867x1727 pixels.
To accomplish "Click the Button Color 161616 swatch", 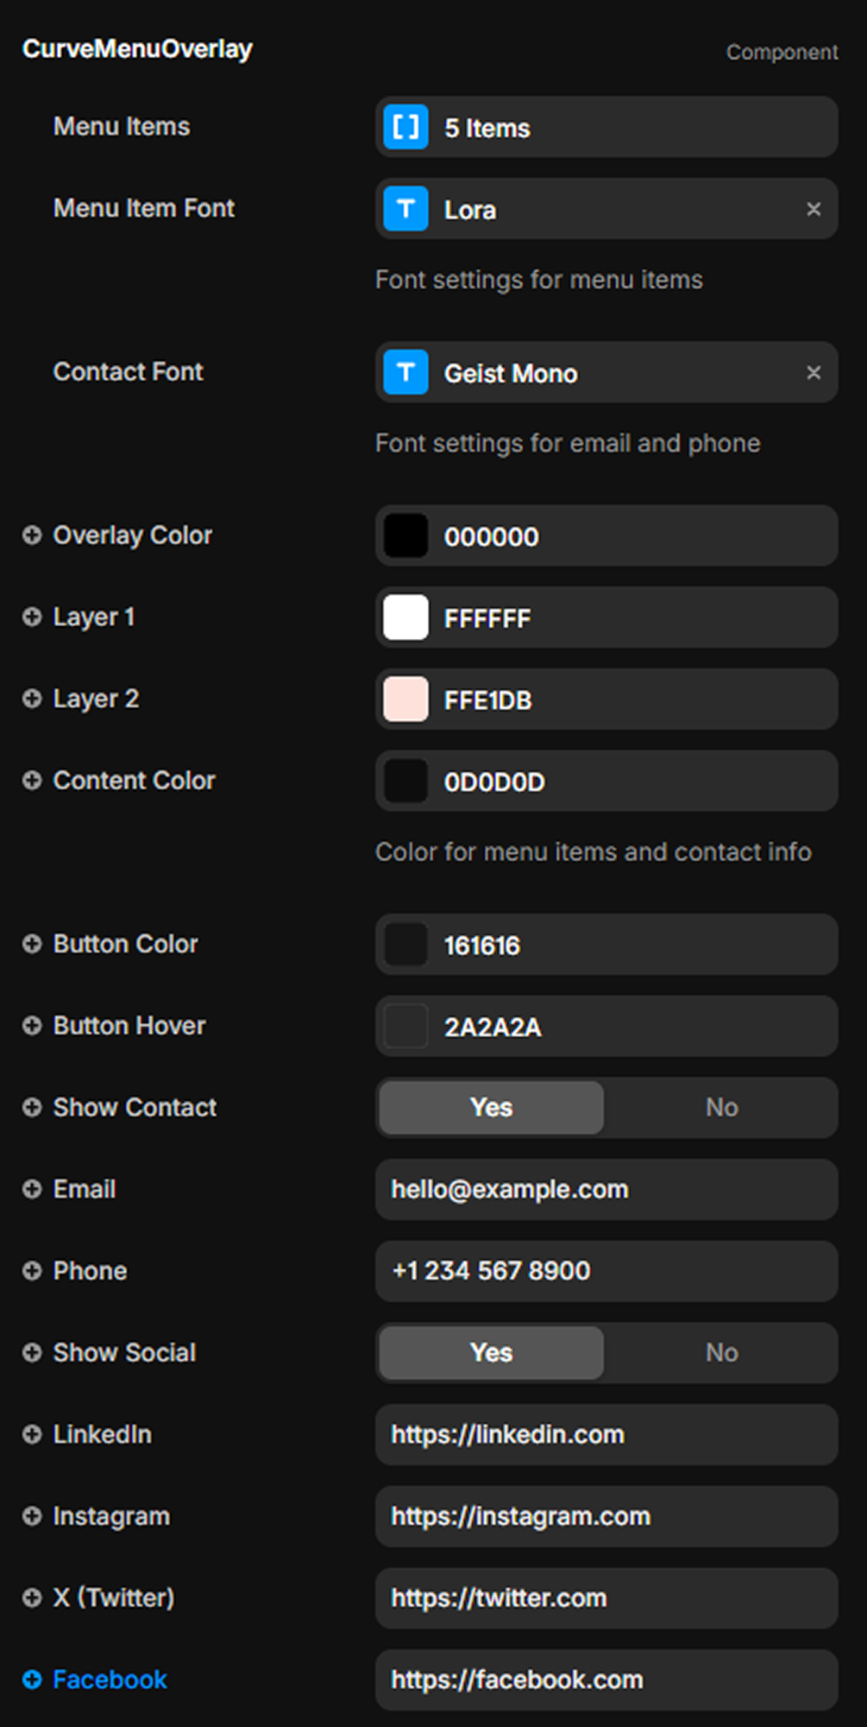I will point(405,945).
